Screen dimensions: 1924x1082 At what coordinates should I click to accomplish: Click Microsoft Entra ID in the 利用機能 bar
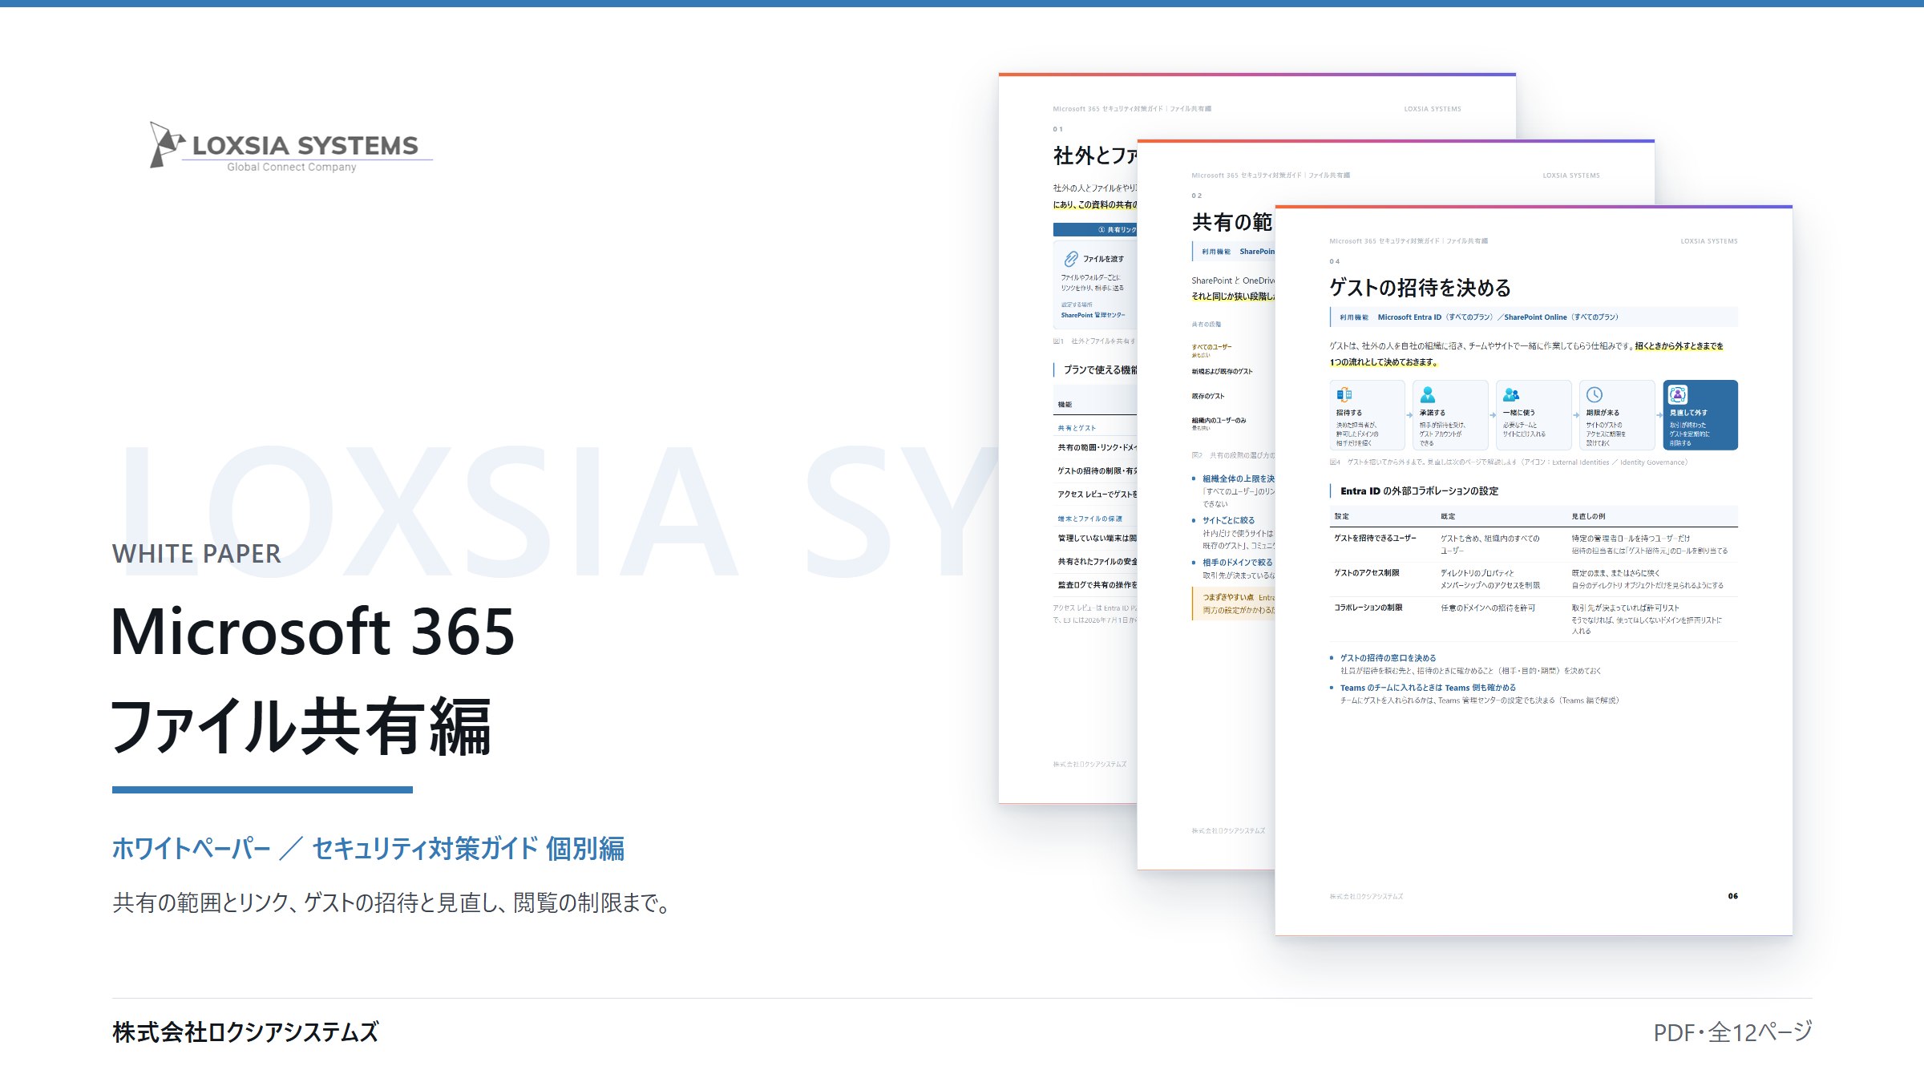point(1409,317)
